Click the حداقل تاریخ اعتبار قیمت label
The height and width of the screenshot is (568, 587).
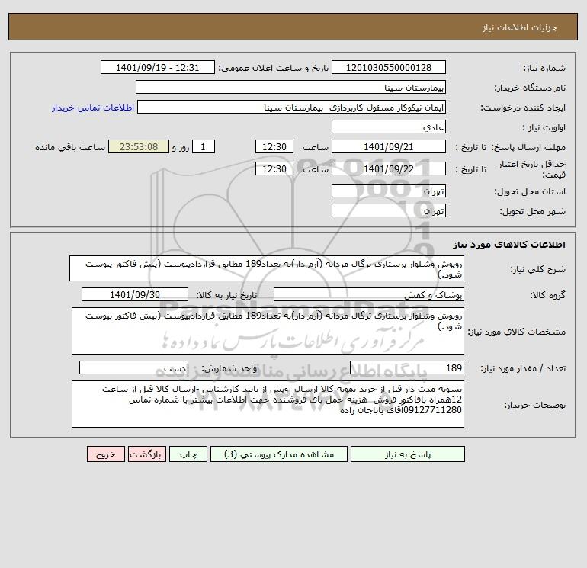[532, 169]
